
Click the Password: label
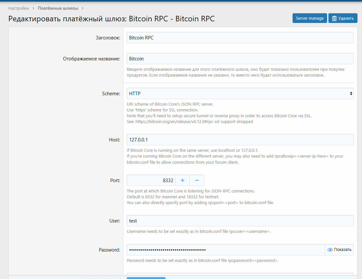point(110,250)
